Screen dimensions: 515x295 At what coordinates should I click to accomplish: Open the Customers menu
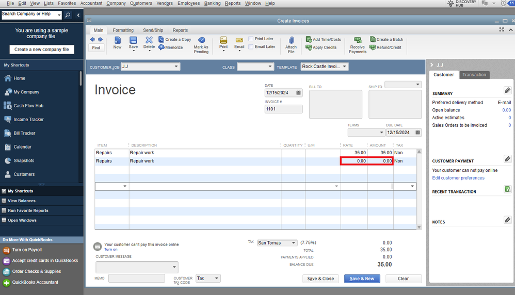click(141, 3)
